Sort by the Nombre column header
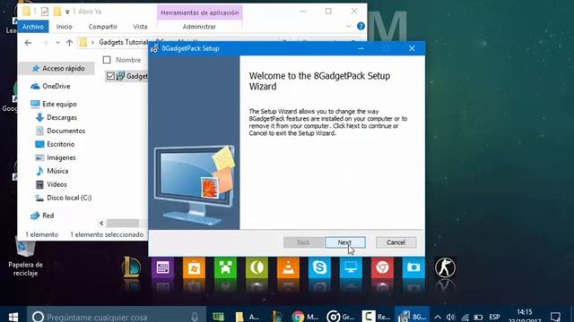Viewport: 574px width, 322px height. coord(128,60)
